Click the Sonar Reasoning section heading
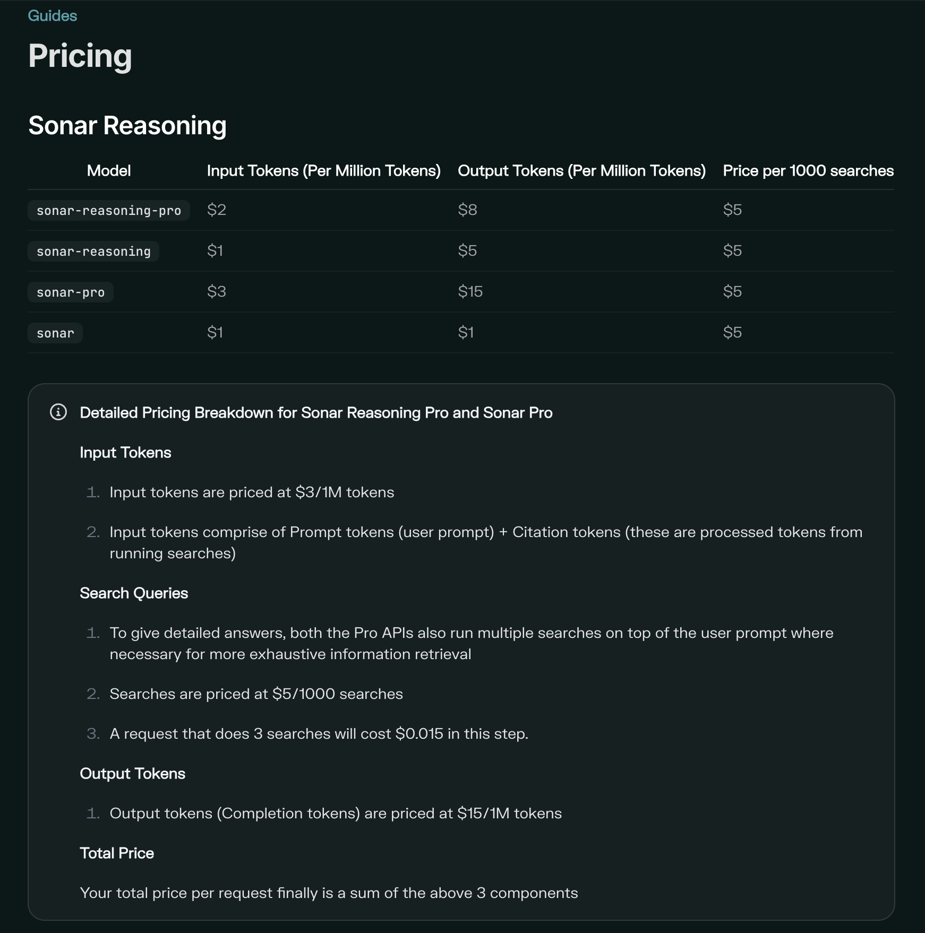 (x=127, y=126)
